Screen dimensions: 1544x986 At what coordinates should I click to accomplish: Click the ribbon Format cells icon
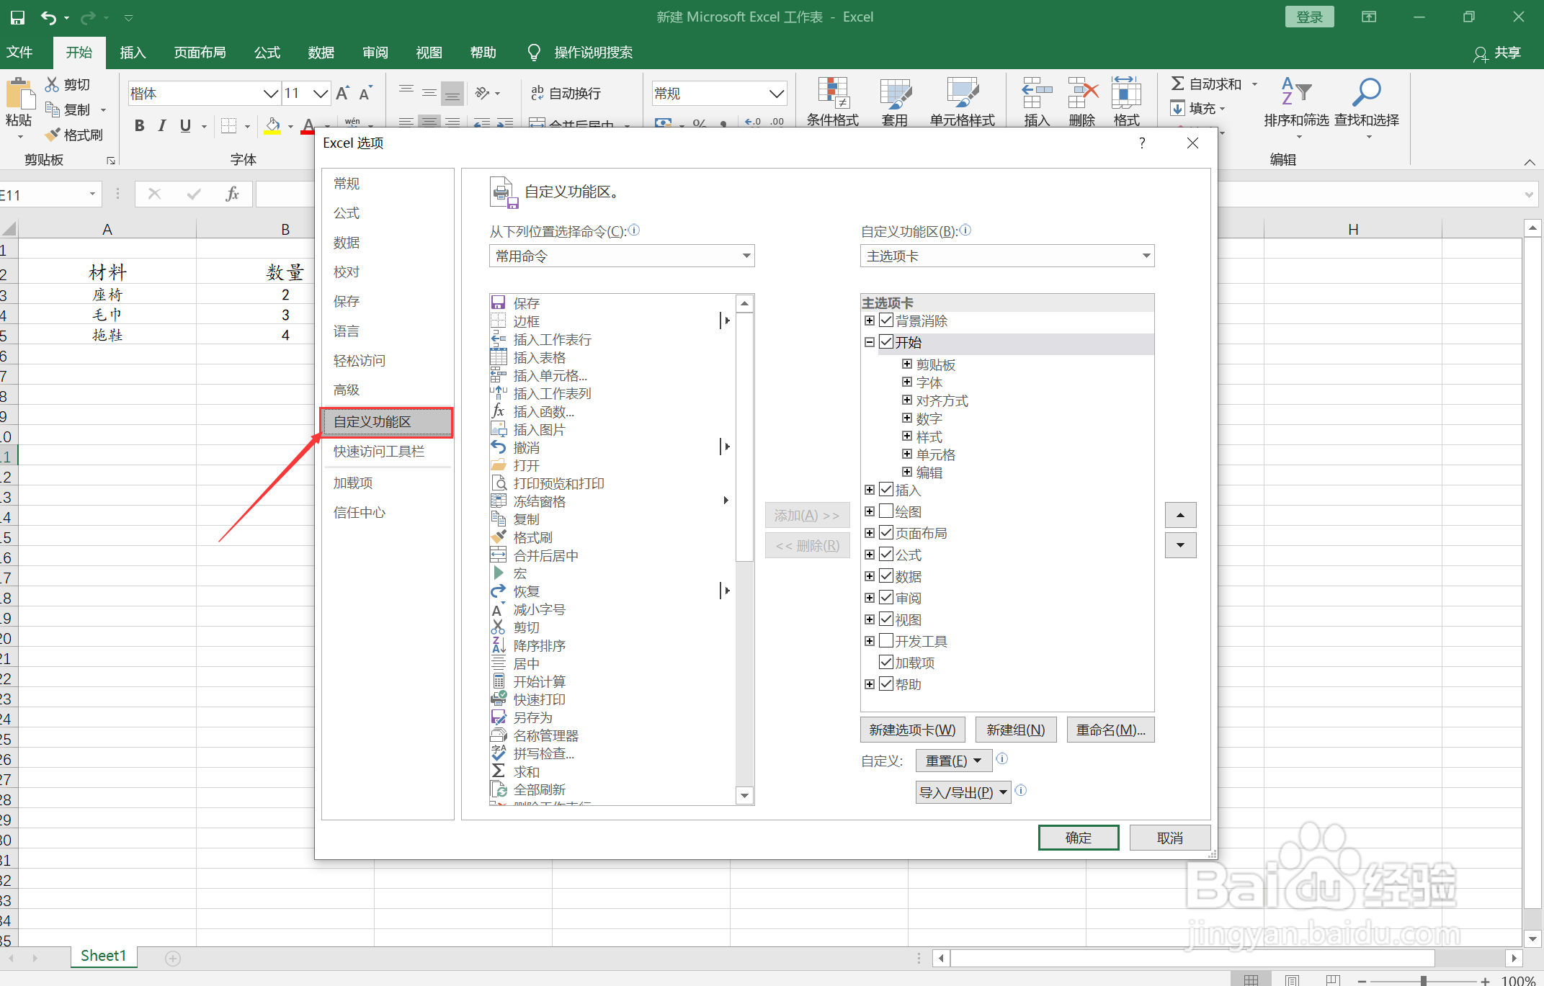click(x=1126, y=93)
